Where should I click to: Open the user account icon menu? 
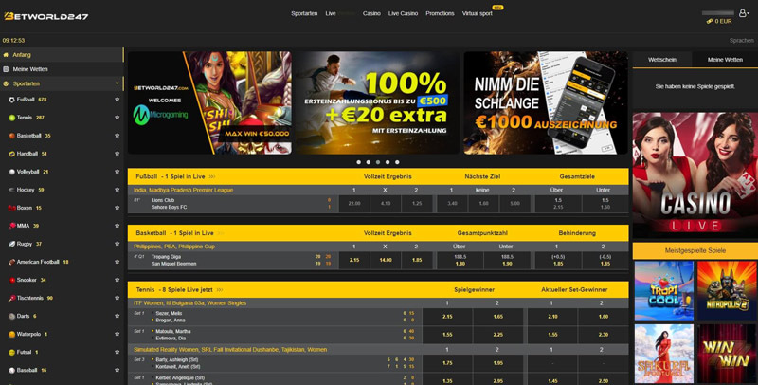click(743, 13)
